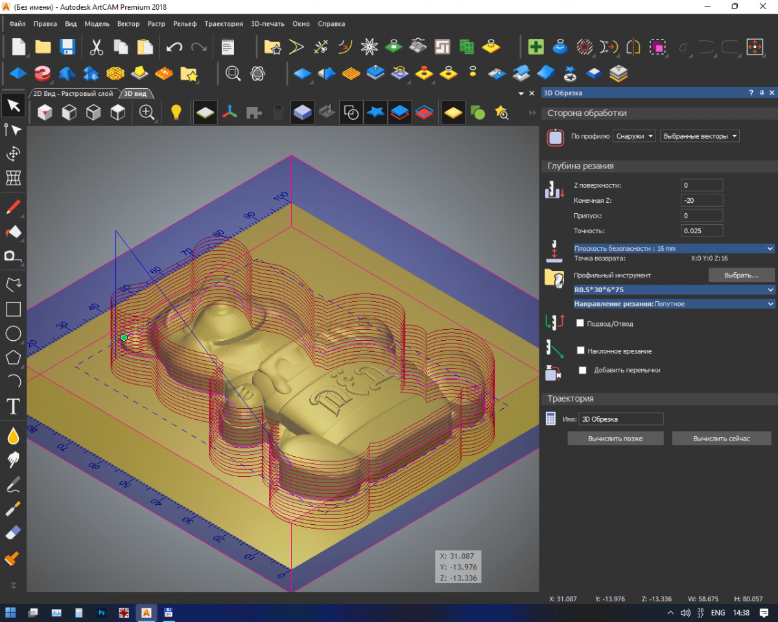Toggle the light bulb lighting icon
This screenshot has height=622, width=778.
pos(176,113)
